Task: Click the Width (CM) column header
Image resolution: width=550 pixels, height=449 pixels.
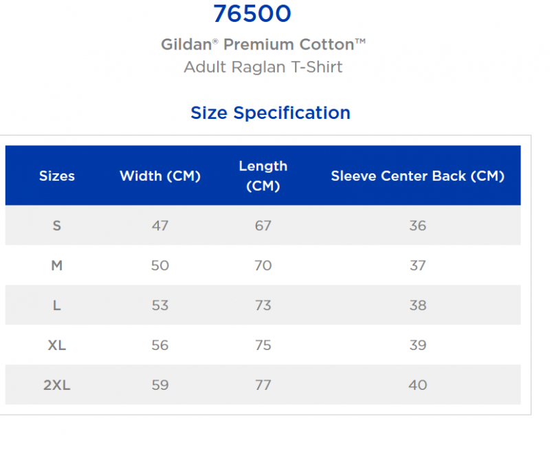Action: [160, 176]
